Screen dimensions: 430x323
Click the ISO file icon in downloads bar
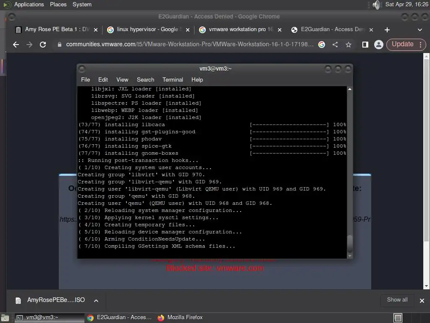tap(18, 300)
